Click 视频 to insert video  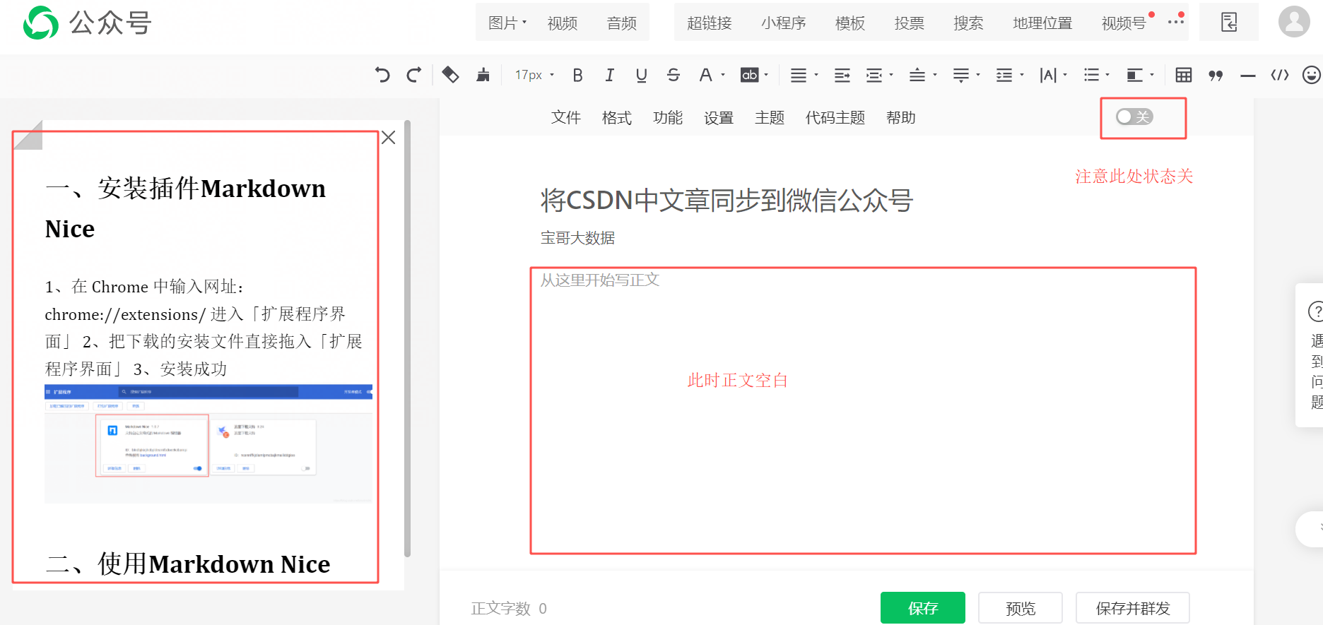pyautogui.click(x=563, y=23)
